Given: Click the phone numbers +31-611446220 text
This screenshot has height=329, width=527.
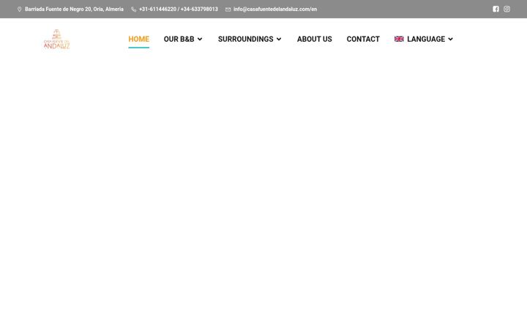Looking at the screenshot, I should 179,10.
